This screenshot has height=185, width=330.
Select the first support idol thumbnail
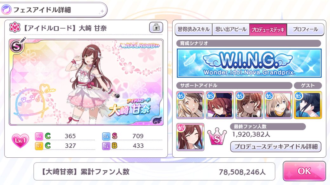click(x=190, y=105)
